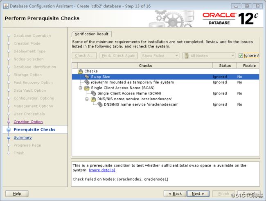266x201 pixels.
Task: Go to Creation Option step link
Action: pos(28,122)
